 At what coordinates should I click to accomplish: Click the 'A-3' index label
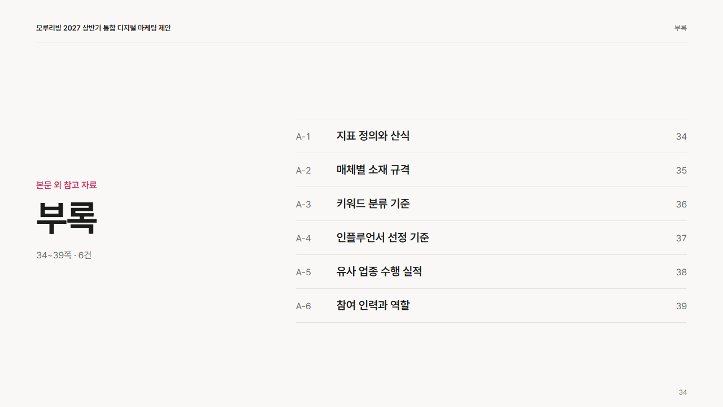click(303, 204)
